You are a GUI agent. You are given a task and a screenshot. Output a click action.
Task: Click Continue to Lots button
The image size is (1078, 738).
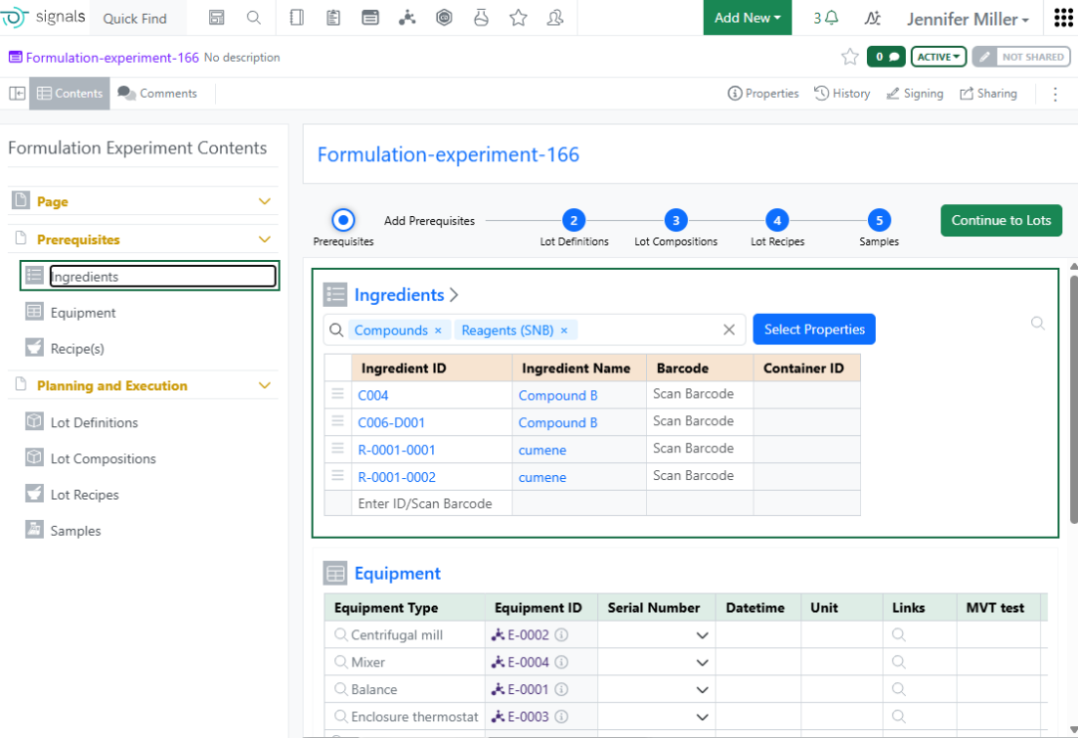(1001, 221)
